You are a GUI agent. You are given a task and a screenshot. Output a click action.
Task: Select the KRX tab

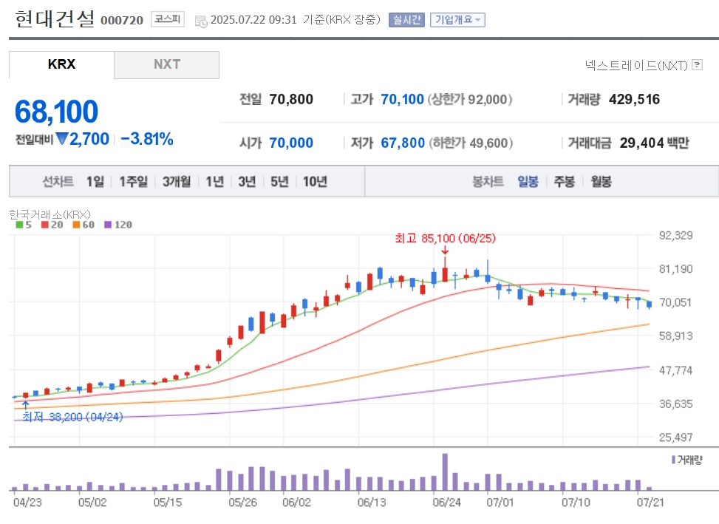tap(61, 64)
